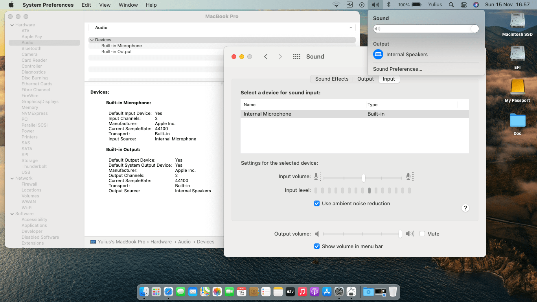Uncheck Show volume in menu bar
This screenshot has width=537, height=302.
317,247
